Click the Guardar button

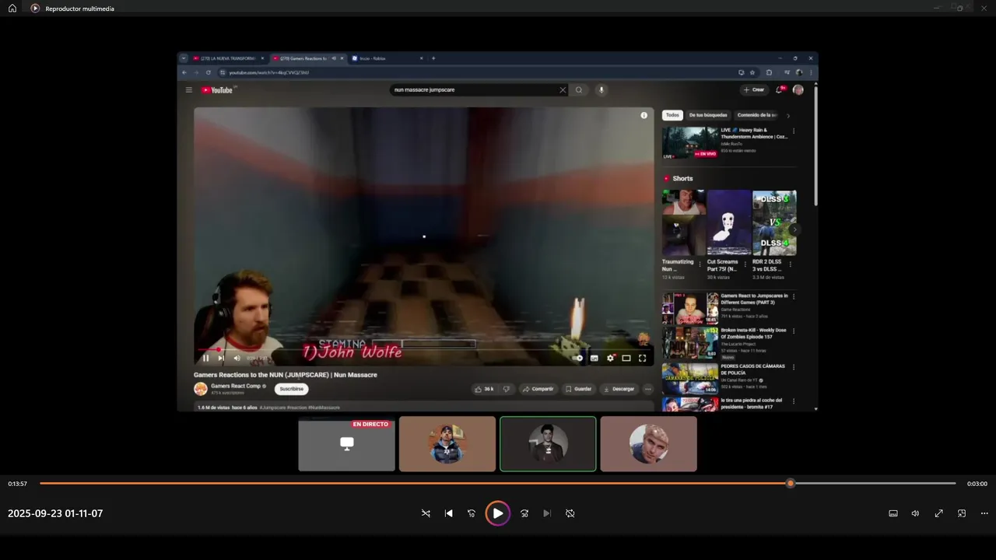(x=578, y=389)
